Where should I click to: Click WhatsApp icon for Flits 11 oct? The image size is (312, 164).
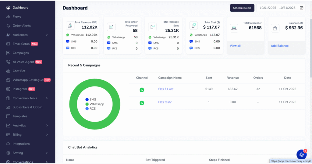pyautogui.click(x=142, y=90)
